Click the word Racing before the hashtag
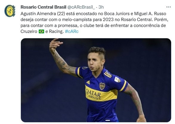 point(56,31)
